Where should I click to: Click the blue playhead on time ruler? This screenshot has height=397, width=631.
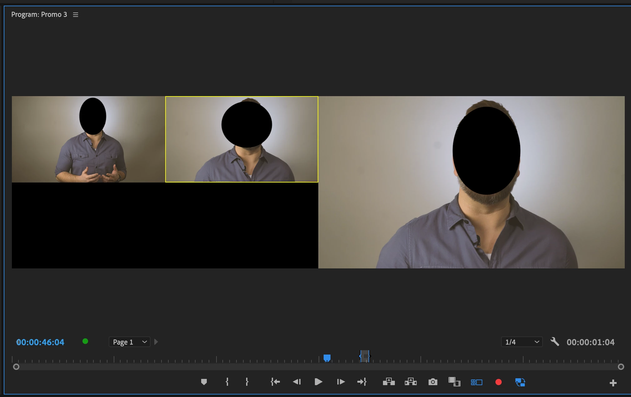[x=327, y=358]
